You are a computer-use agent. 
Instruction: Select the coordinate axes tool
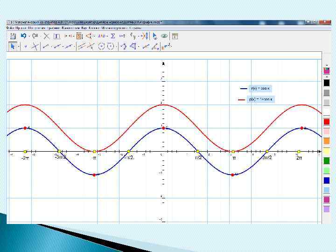[167, 46]
